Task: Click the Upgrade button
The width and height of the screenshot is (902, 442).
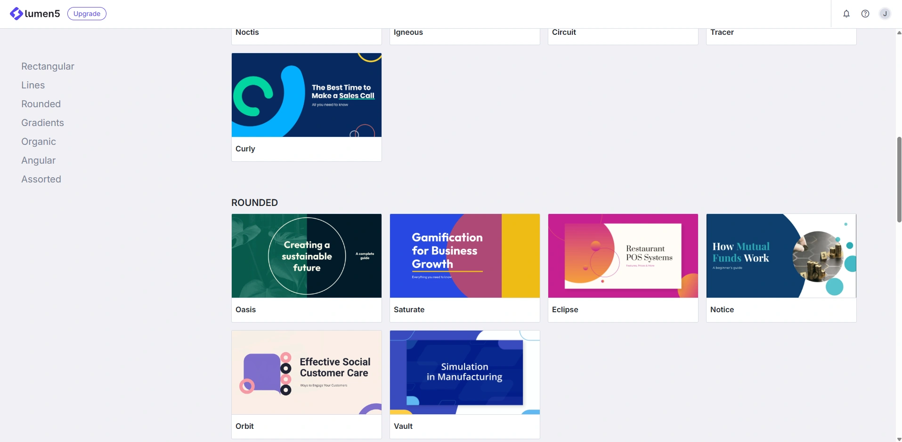Action: pyautogui.click(x=87, y=14)
